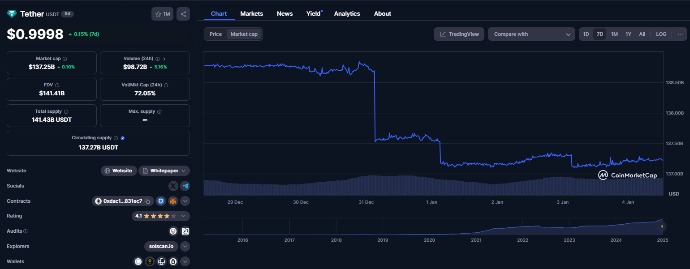The image size is (690, 269).
Task: Expand the Rating details dropdown
Action: point(183,216)
